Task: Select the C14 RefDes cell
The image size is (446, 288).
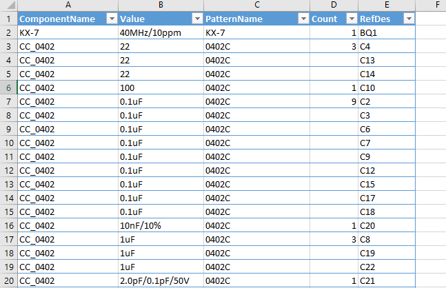Action: tap(387, 74)
